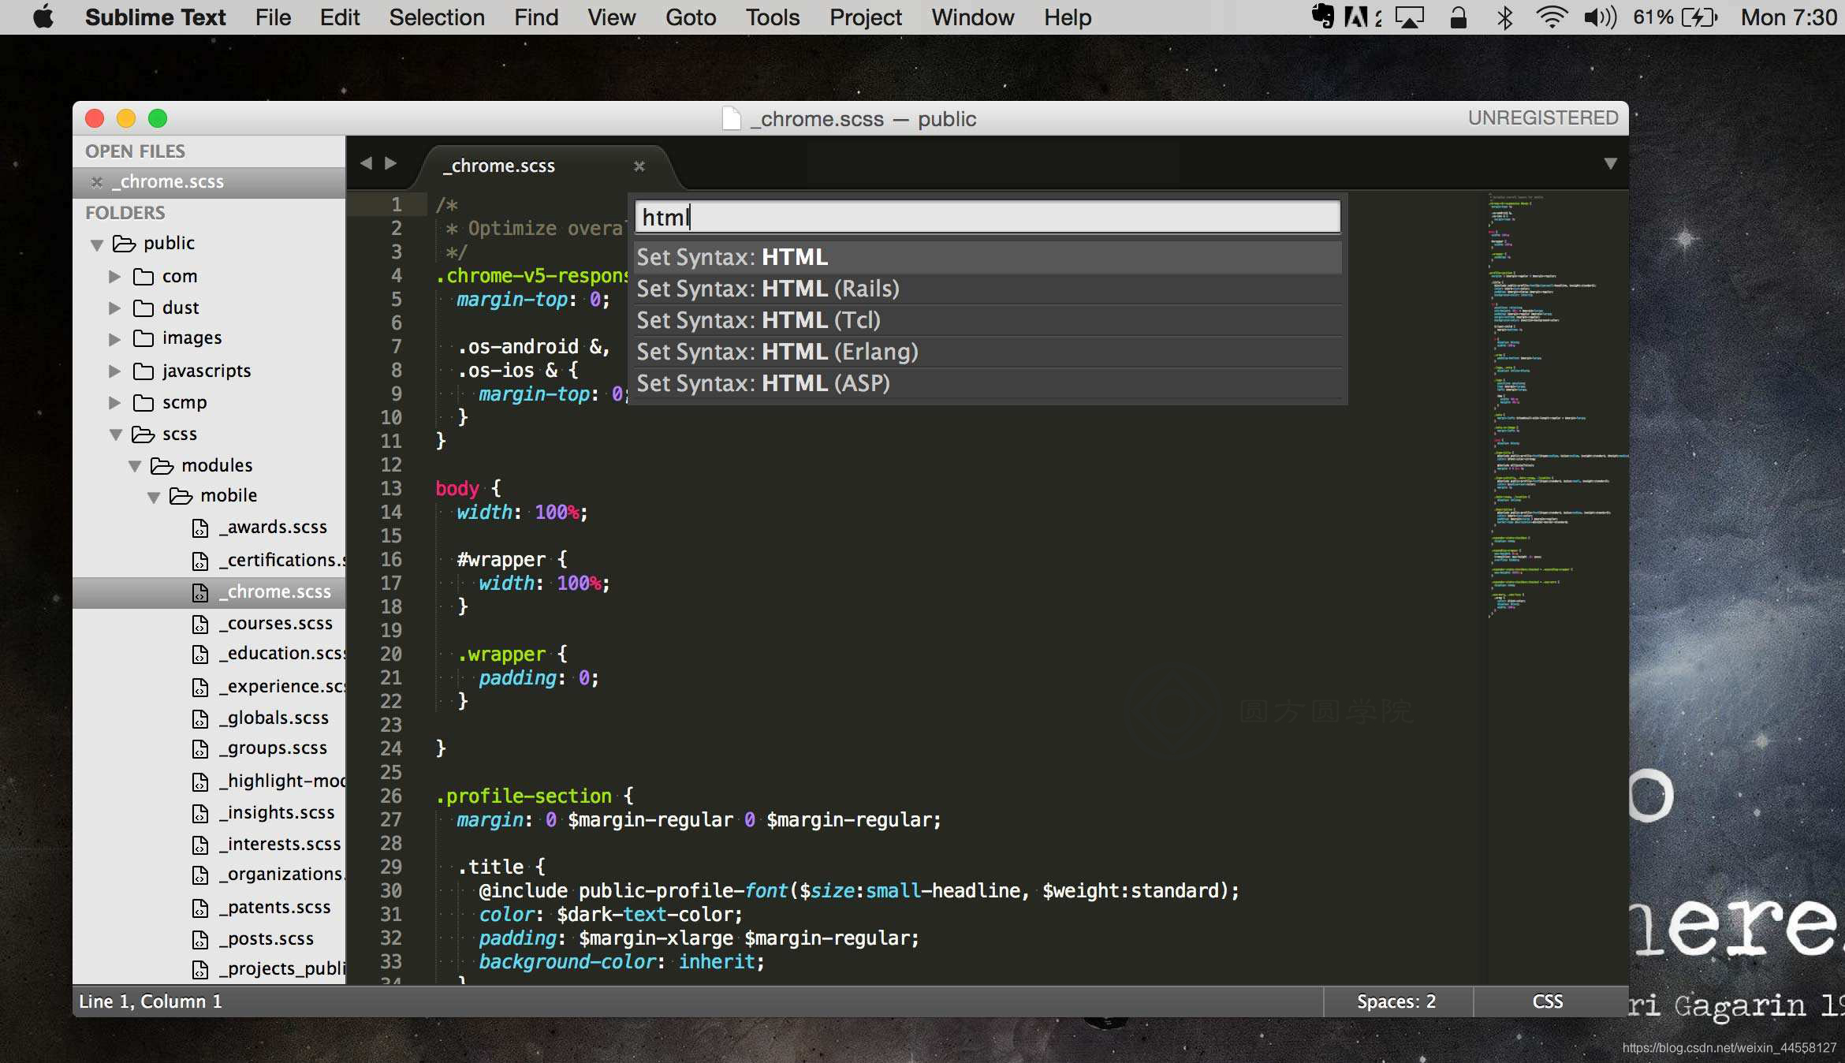
Task: Click the _insights.scss file icon
Action: click(200, 813)
